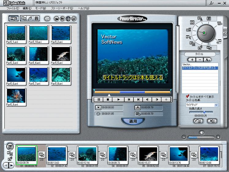229x172 pixels.
Task: Select the title text mode icon
Action: (189, 30)
